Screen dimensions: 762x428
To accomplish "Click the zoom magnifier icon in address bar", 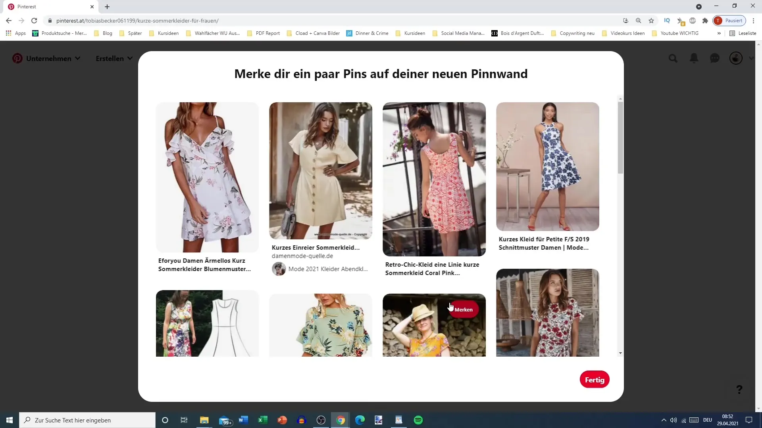I will pos(639,21).
